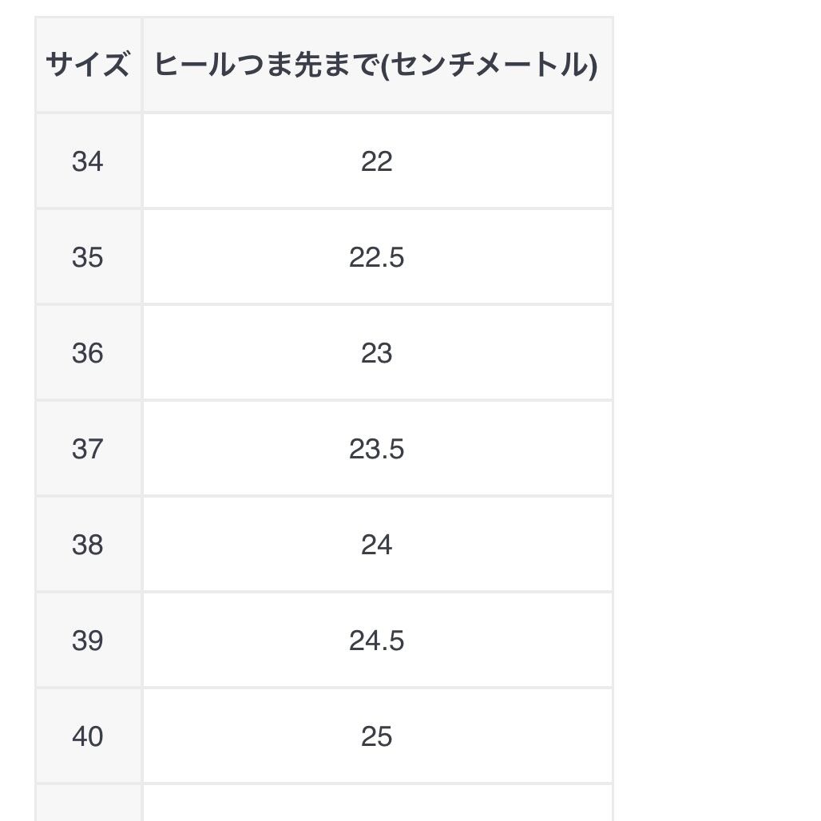Click the partially visible size cell below 40
Image resolution: width=821 pixels, height=821 pixels.
point(88,803)
